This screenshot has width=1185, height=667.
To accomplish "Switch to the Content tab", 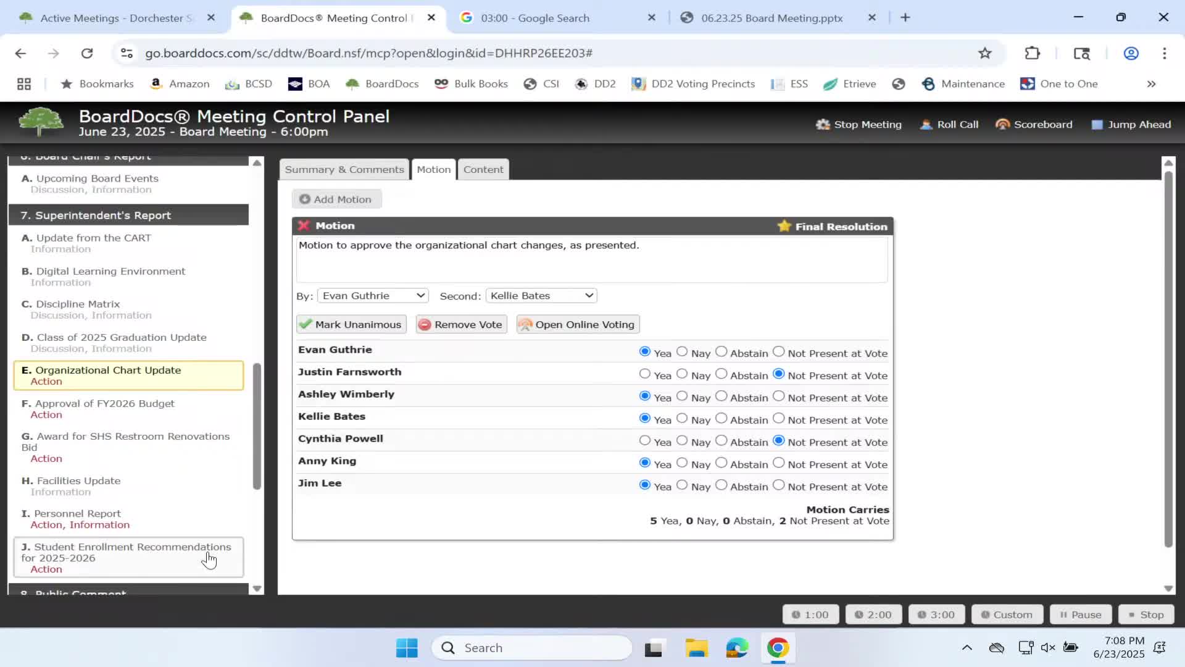I will 483,169.
